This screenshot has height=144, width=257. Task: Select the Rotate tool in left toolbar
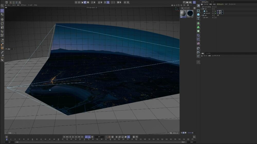coord(2,23)
